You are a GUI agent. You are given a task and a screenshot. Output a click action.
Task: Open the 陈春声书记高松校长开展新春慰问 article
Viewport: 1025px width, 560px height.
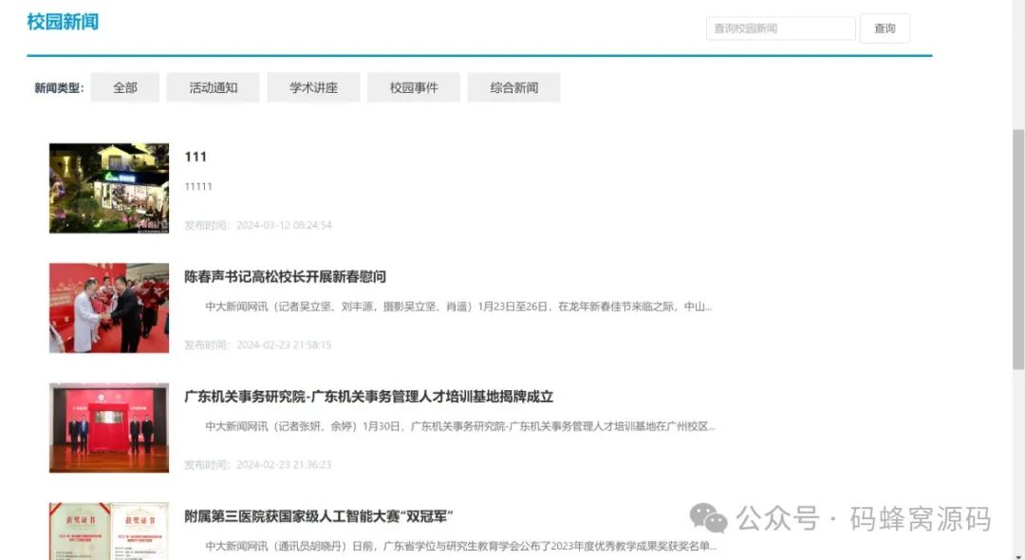click(287, 276)
